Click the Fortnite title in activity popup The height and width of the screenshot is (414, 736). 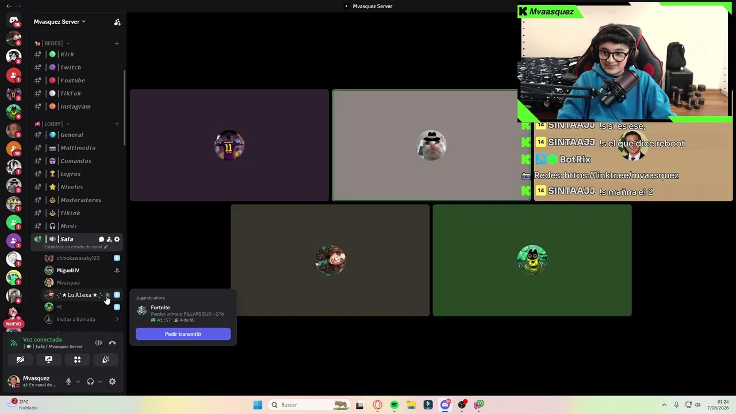click(160, 308)
